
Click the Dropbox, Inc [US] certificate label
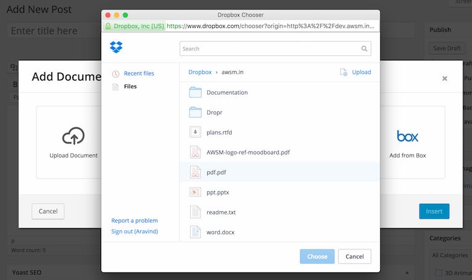coord(139,26)
